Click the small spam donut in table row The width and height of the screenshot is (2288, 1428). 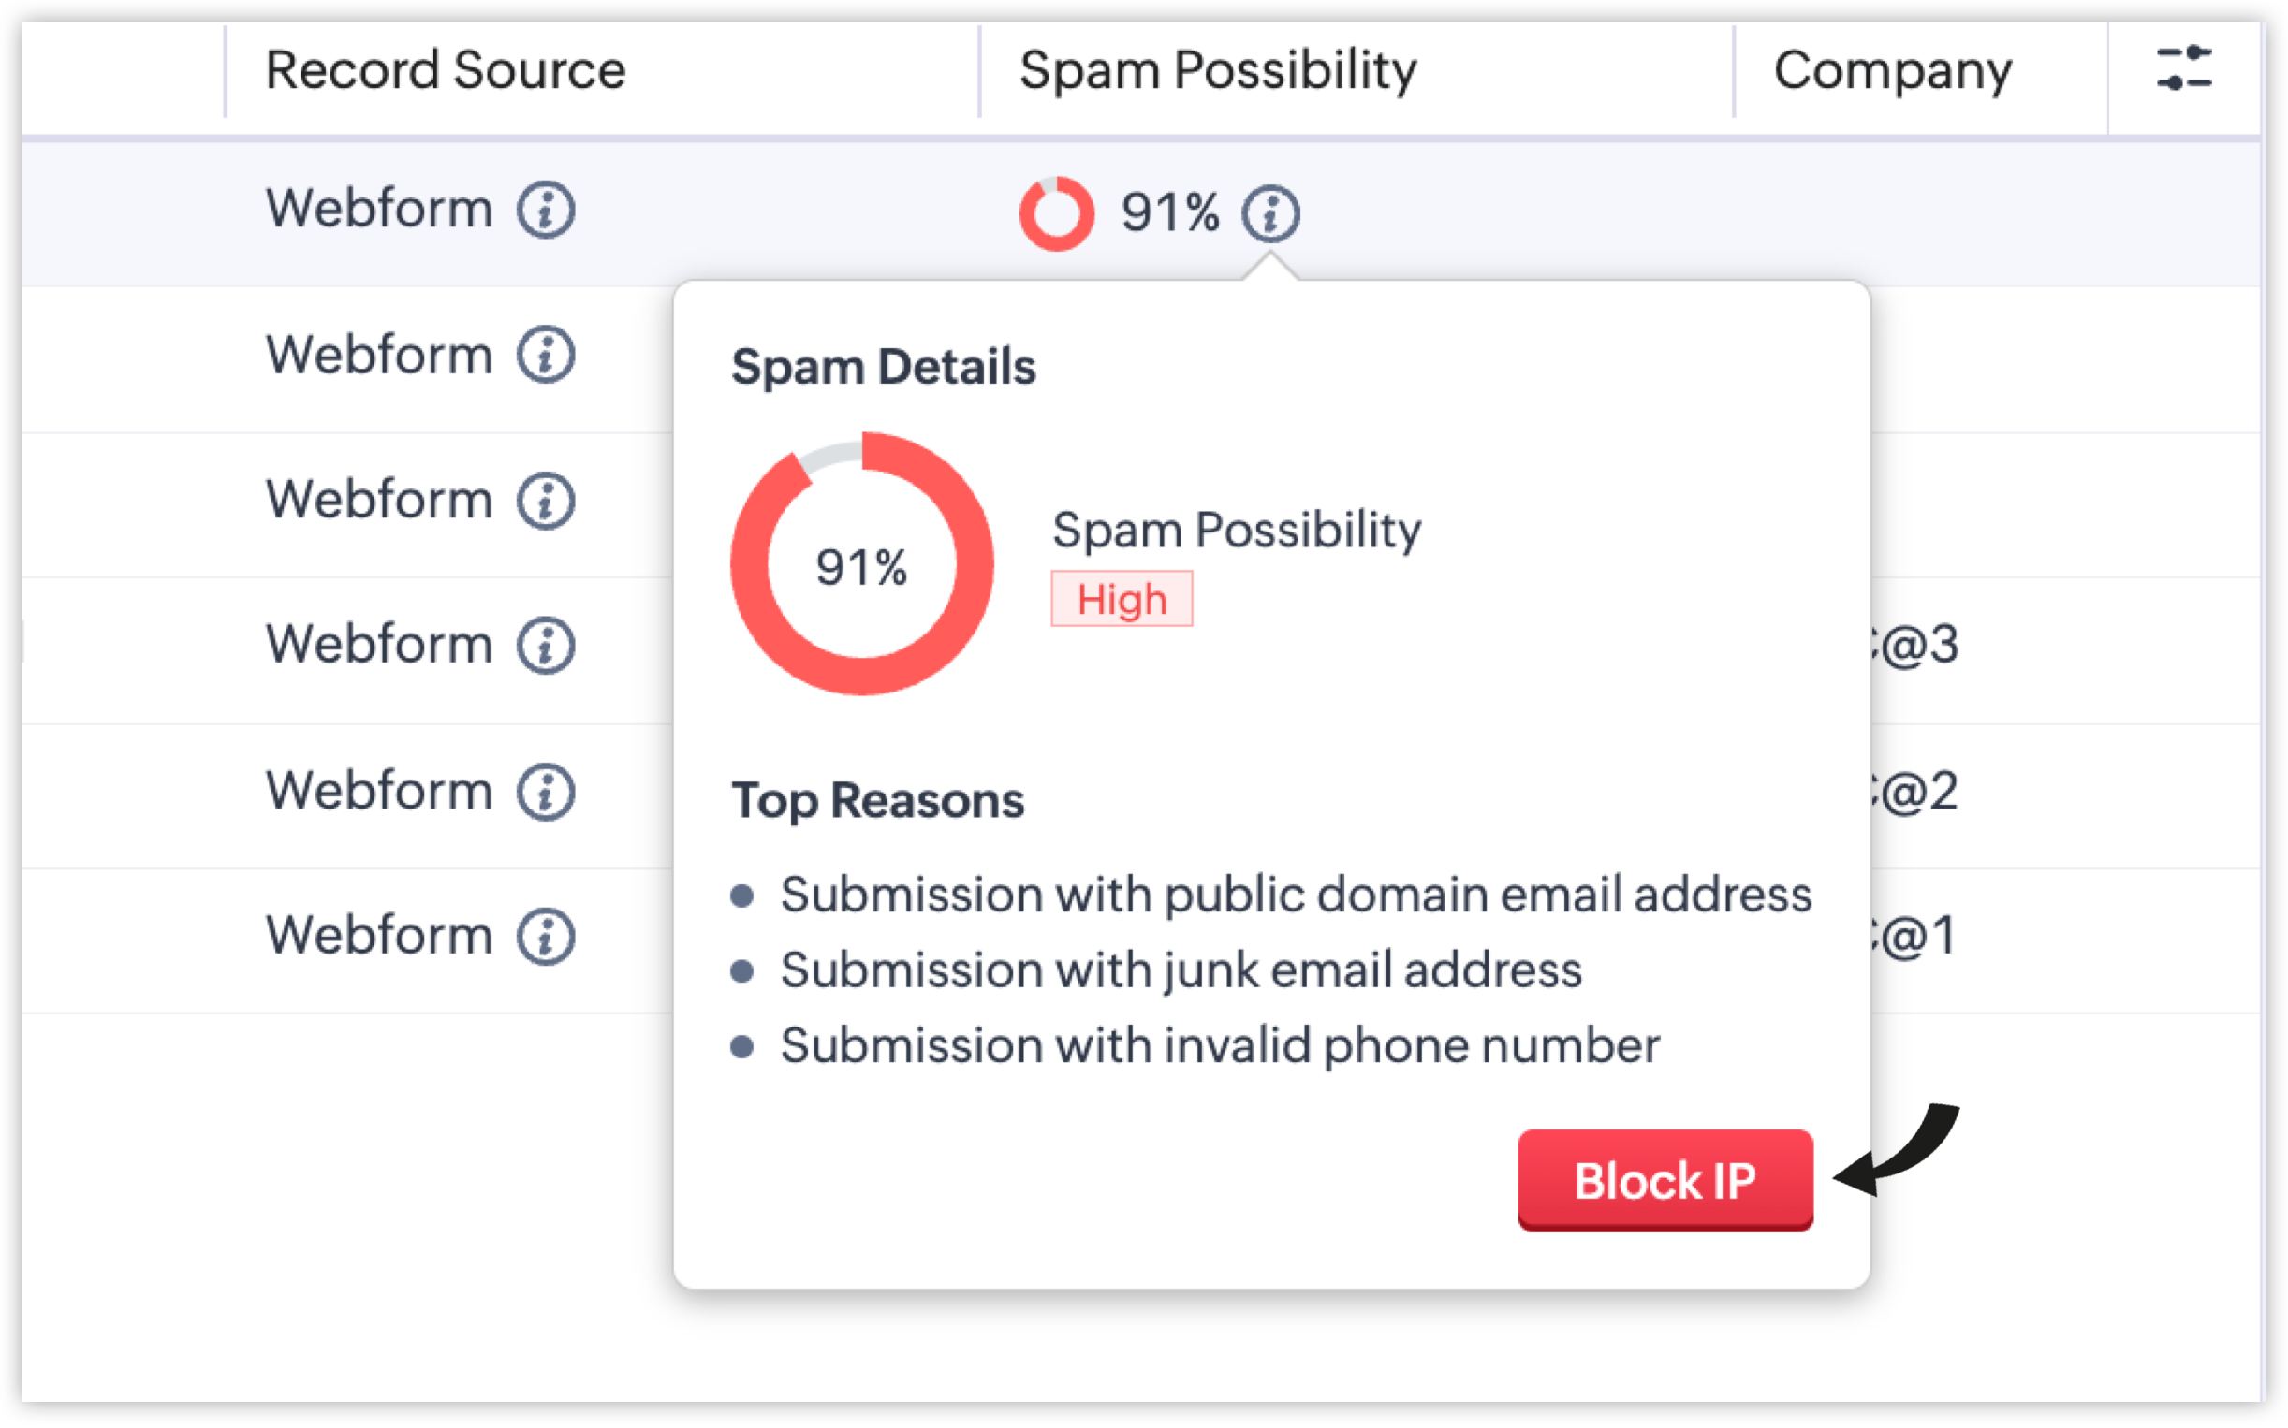coord(1056,213)
